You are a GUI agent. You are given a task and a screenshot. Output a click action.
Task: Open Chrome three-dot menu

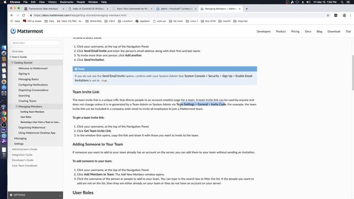tap(350, 15)
